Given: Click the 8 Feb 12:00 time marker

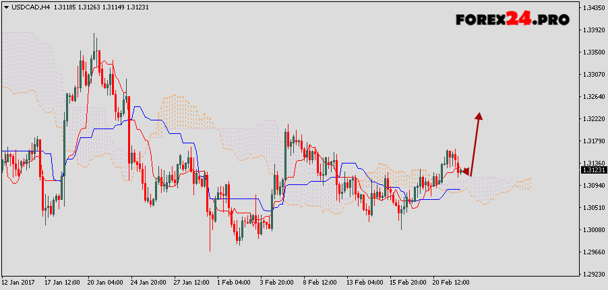Looking at the screenshot, I should [321, 283].
